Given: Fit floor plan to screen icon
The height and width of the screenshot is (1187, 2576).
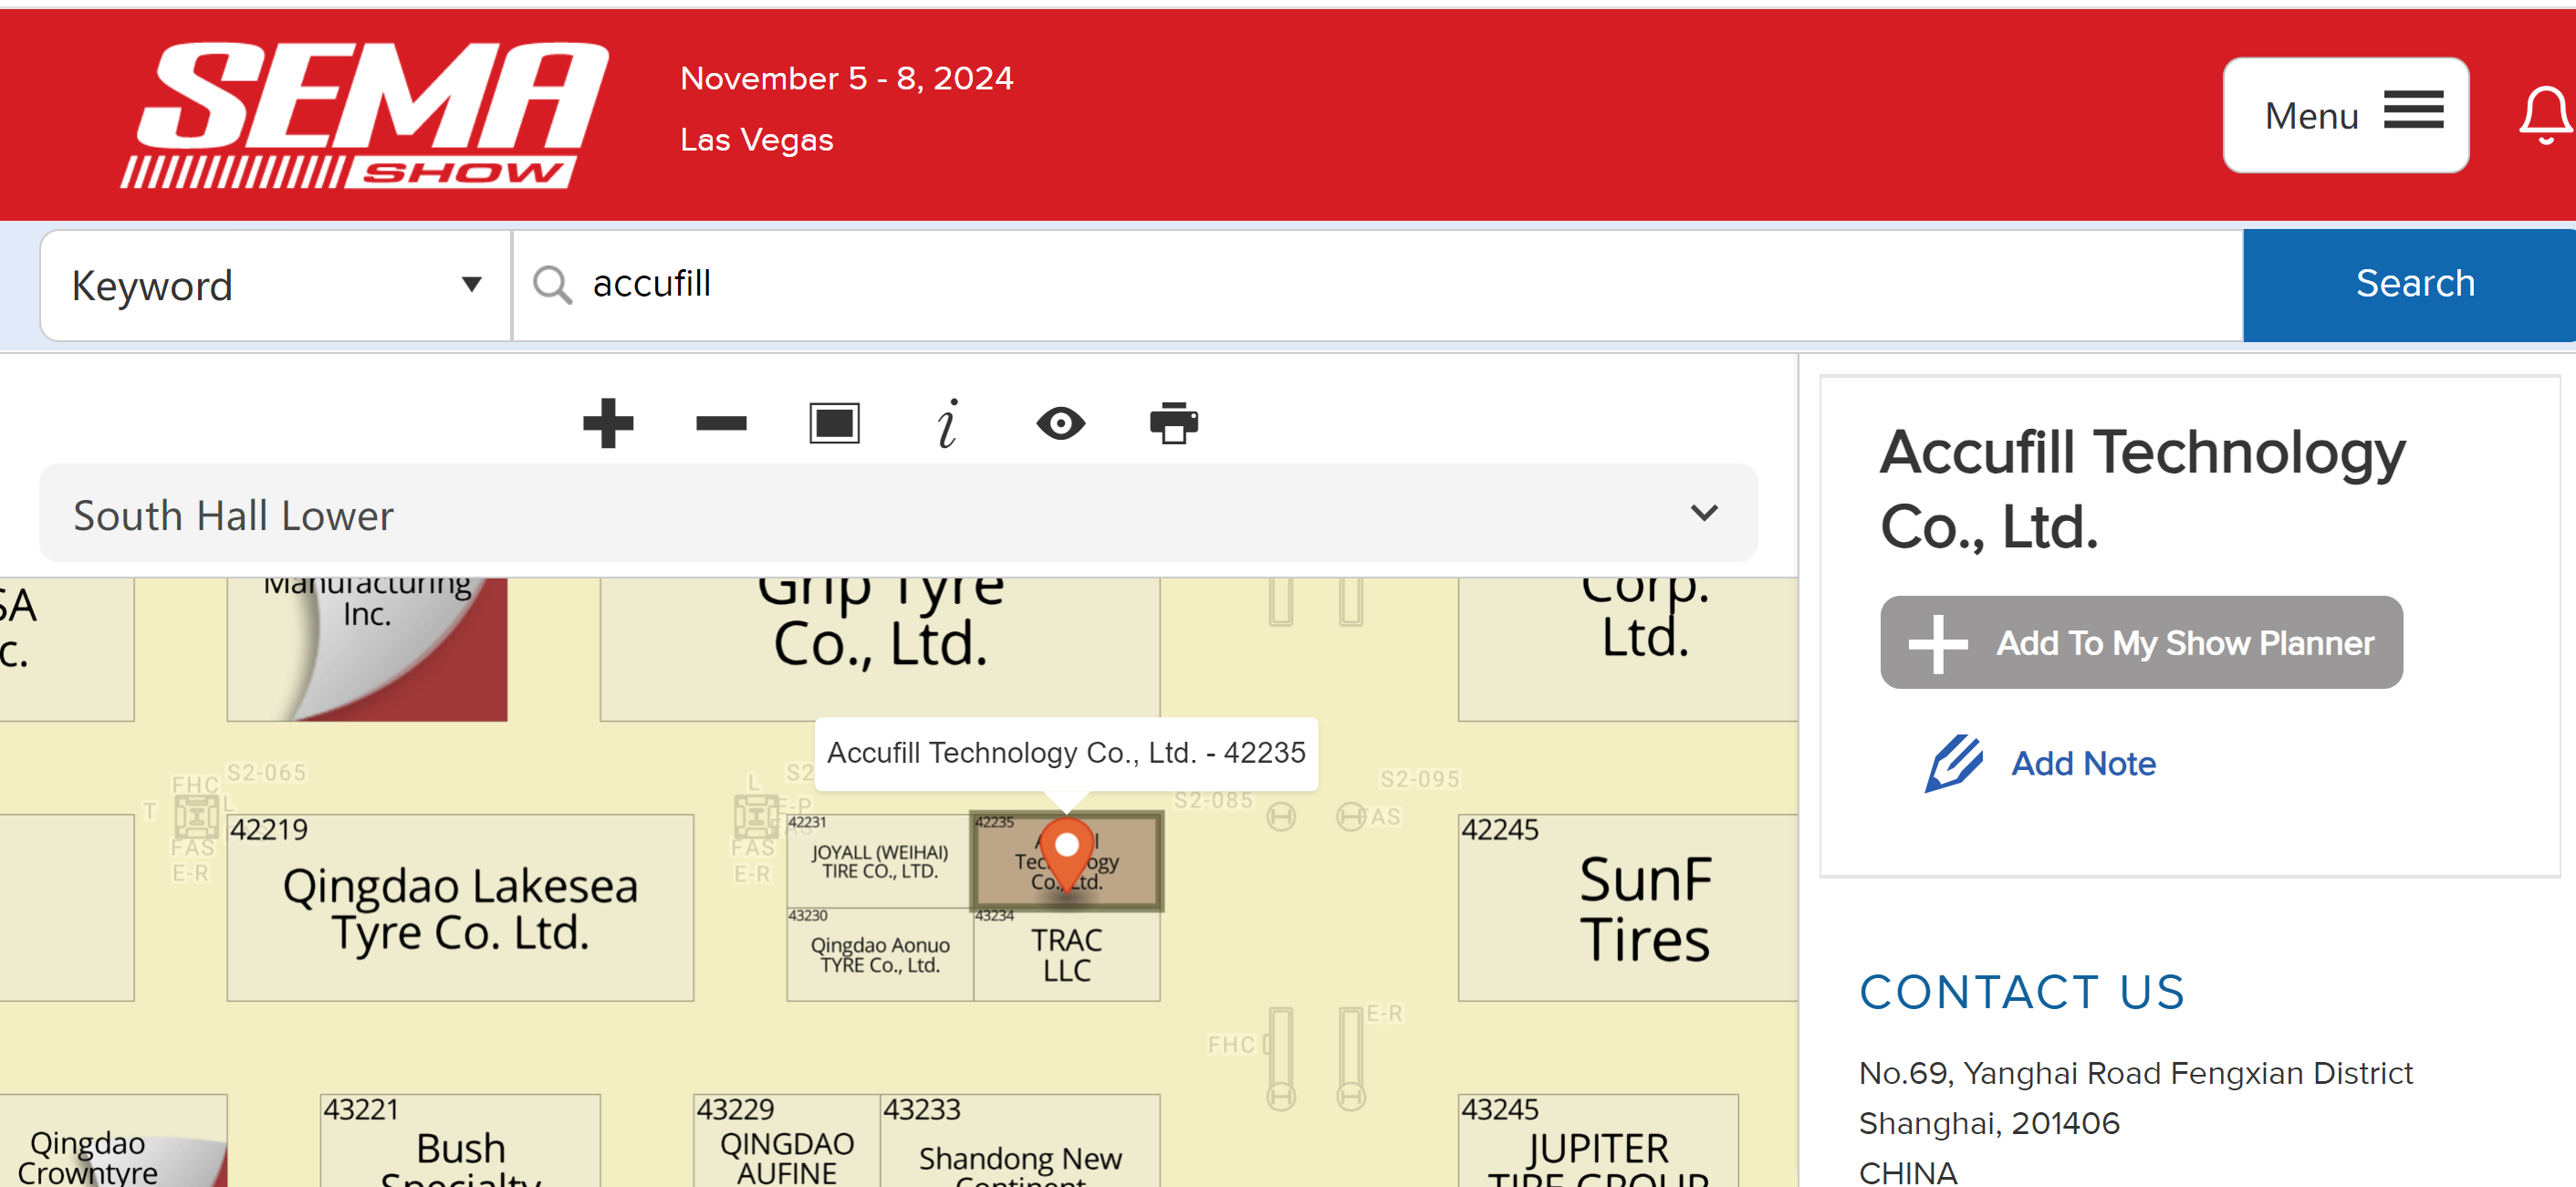Looking at the screenshot, I should point(834,424).
